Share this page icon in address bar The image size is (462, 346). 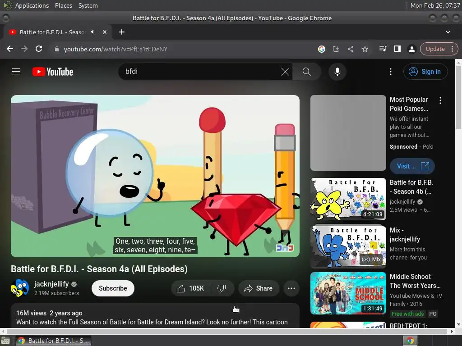click(x=350, y=49)
